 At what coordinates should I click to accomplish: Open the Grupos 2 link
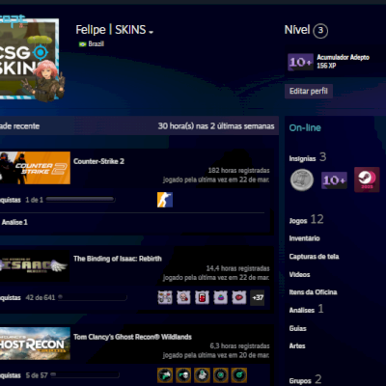pyautogui.click(x=305, y=379)
